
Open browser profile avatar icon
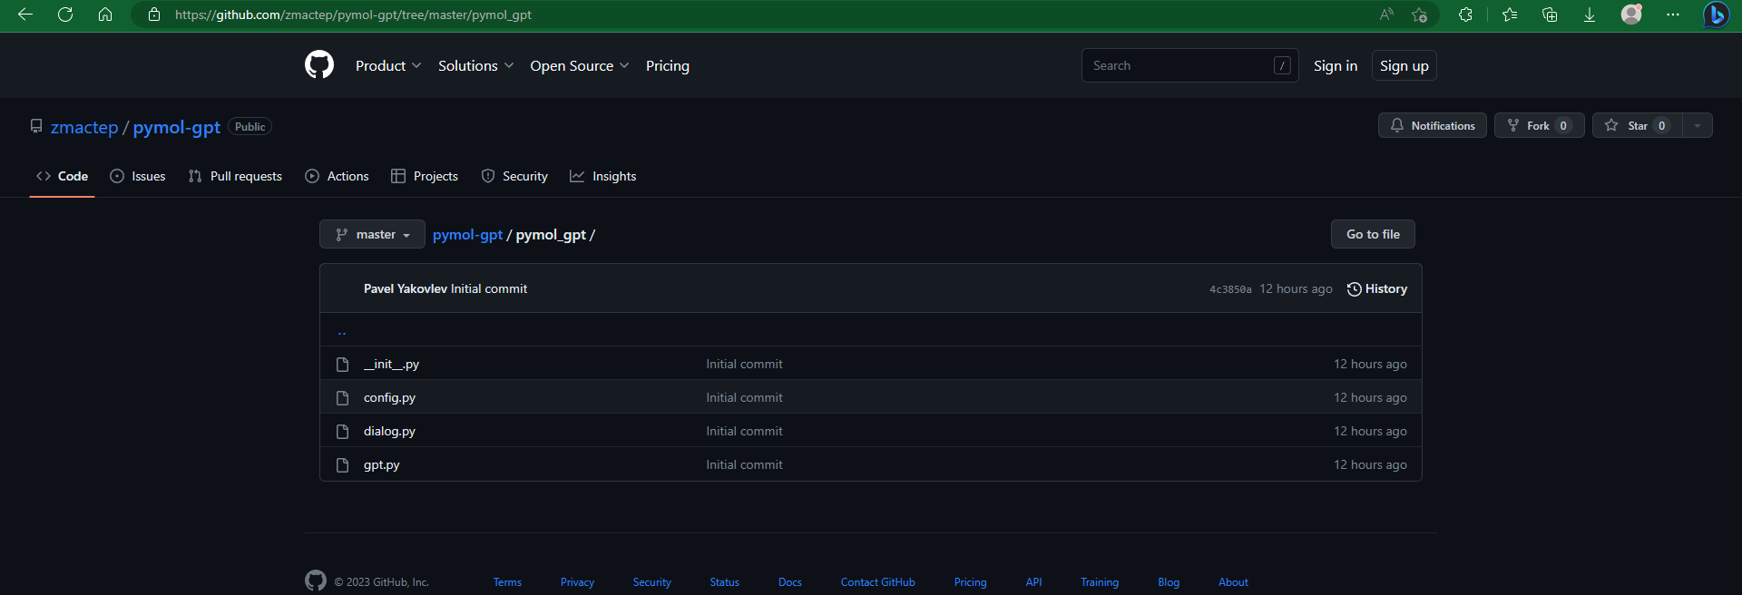[1631, 15]
